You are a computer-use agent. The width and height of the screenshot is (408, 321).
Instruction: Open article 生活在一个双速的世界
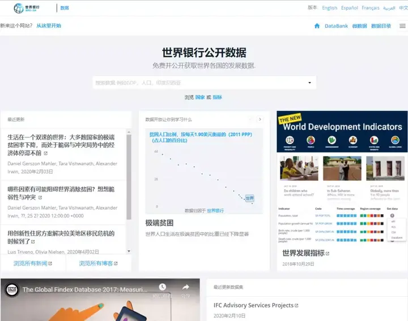point(61,145)
